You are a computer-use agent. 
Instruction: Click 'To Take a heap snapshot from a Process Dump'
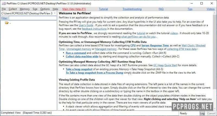click(x=94, y=73)
